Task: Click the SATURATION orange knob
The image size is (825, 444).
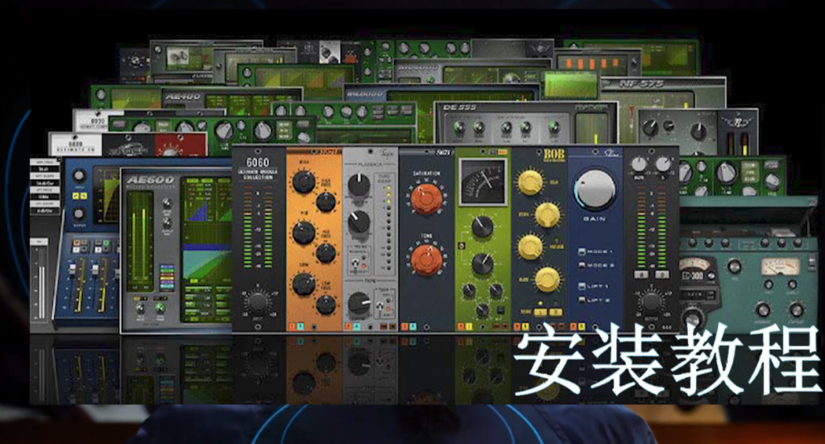Action: pos(425,199)
